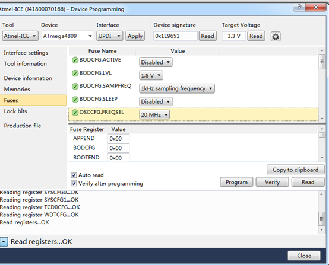Open the Device ATmega4809 dropdown

pyautogui.click(x=67, y=36)
